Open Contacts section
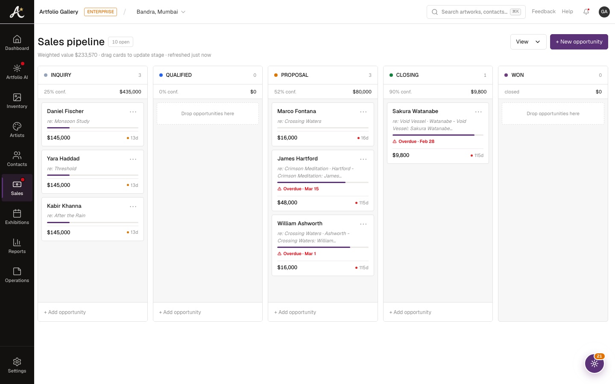The width and height of the screenshot is (615, 384). point(17,159)
